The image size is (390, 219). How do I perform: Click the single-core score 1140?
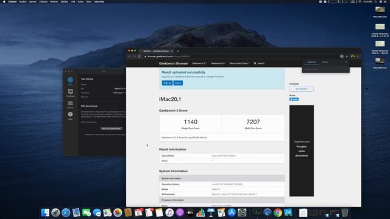191,122
